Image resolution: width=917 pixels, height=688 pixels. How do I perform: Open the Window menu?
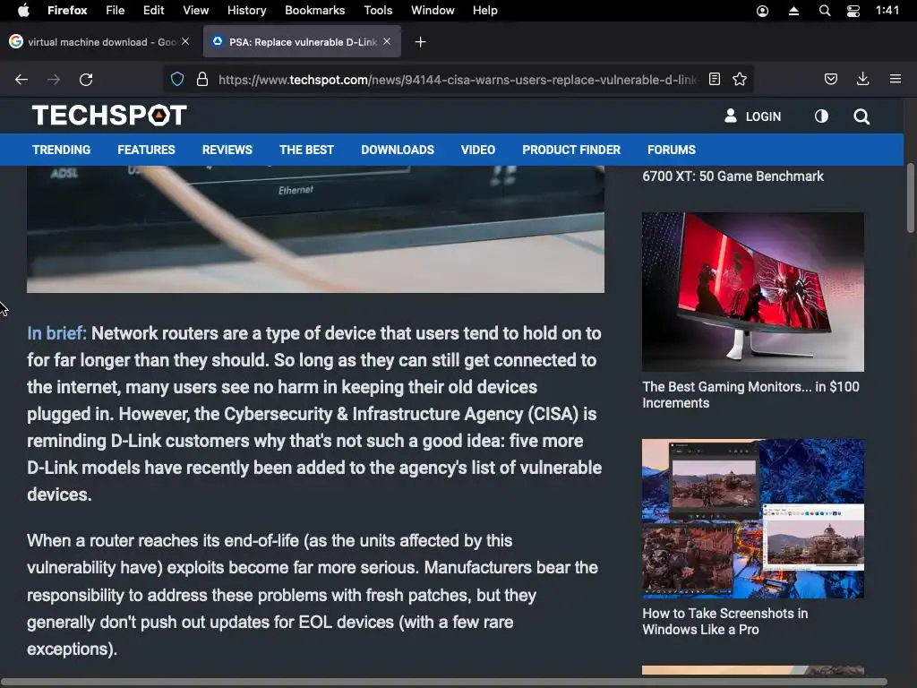[433, 10]
